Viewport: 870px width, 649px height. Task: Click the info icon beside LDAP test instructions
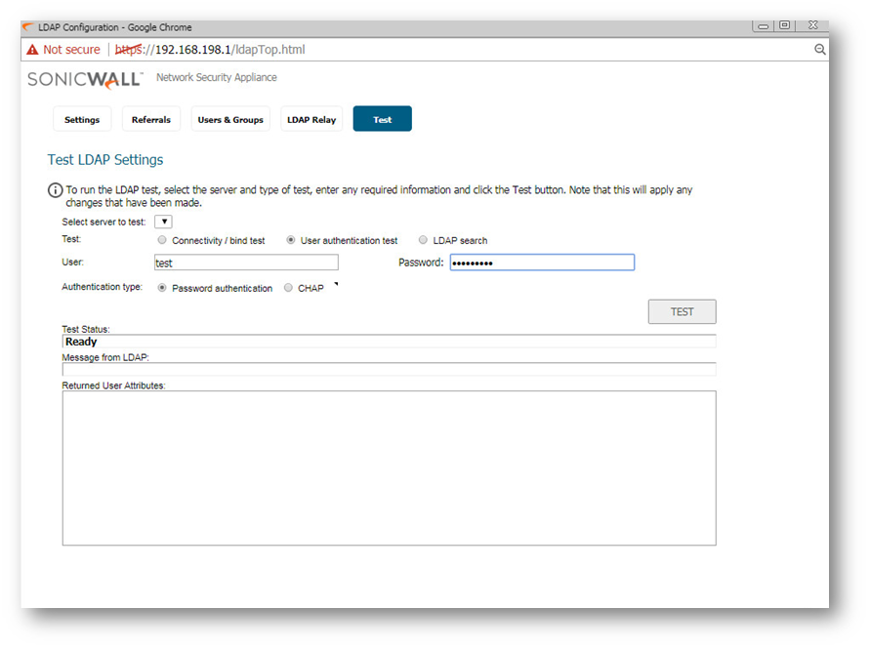point(55,190)
